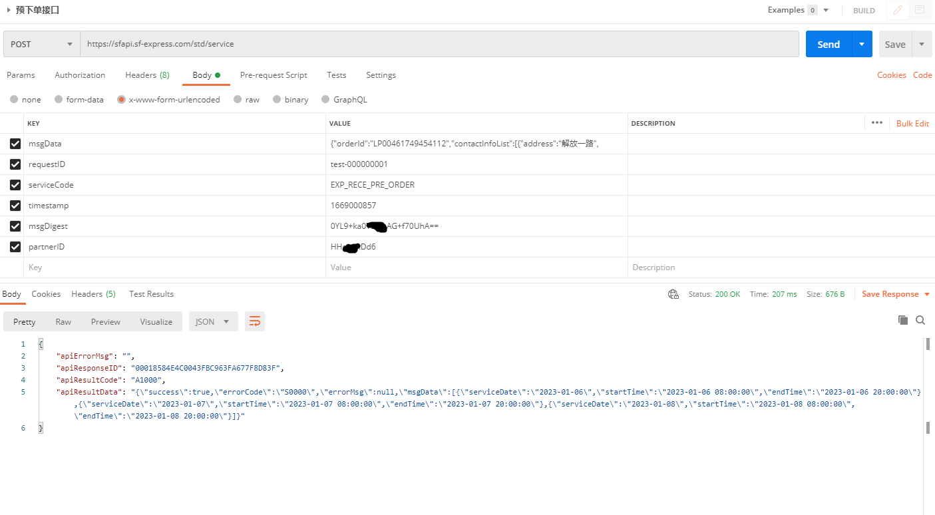Click the blue Send button
The height and width of the screenshot is (515, 935).
coord(828,44)
